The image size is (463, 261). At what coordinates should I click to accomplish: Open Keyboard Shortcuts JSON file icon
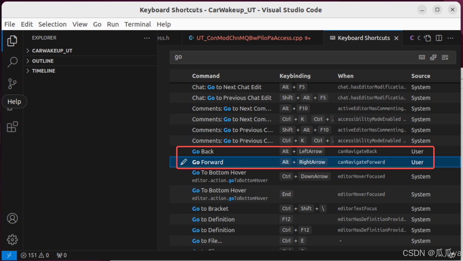pos(427,38)
